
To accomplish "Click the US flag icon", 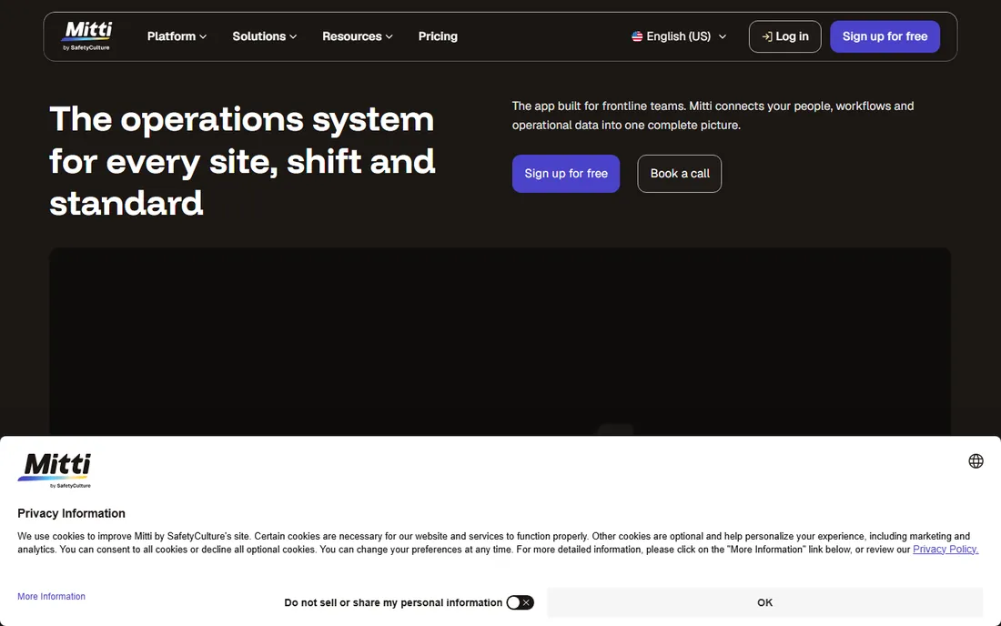I will pyautogui.click(x=636, y=36).
